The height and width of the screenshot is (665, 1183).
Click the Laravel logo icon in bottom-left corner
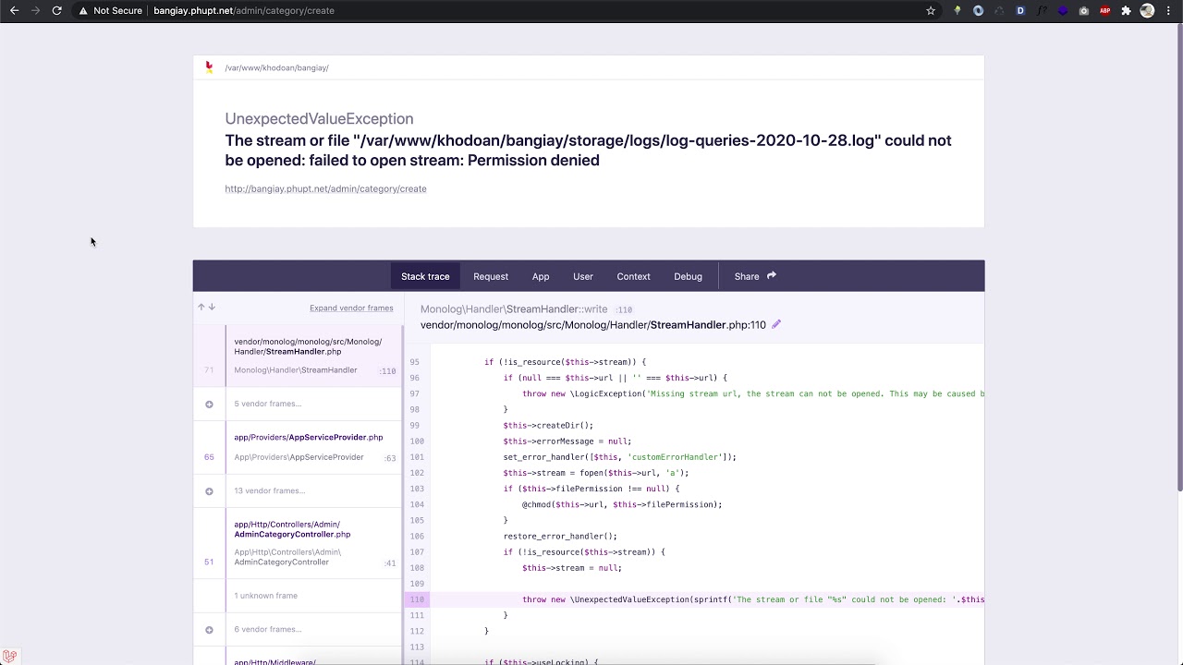[x=9, y=656]
